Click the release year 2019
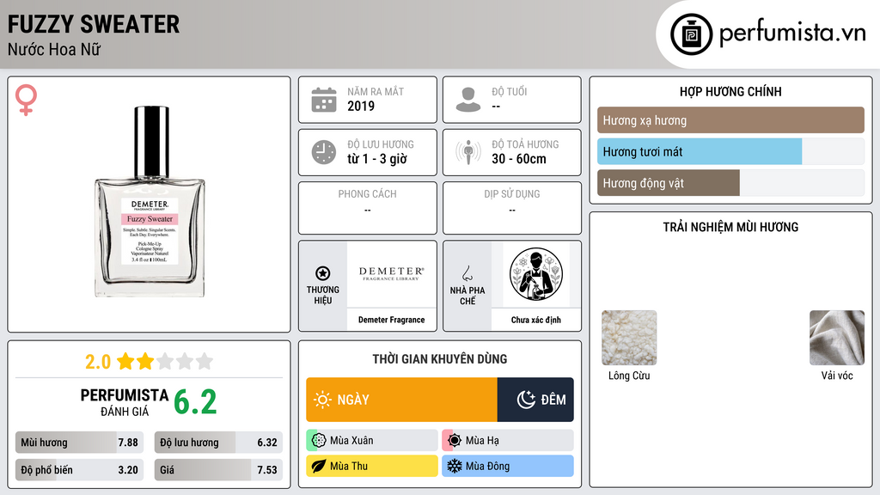Image resolution: width=880 pixels, height=495 pixels. (361, 106)
